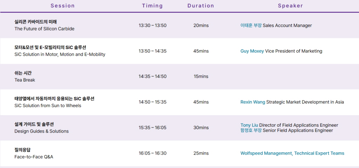Click Wolfspeed Management, Technical Expert Teams link

tap(292, 153)
